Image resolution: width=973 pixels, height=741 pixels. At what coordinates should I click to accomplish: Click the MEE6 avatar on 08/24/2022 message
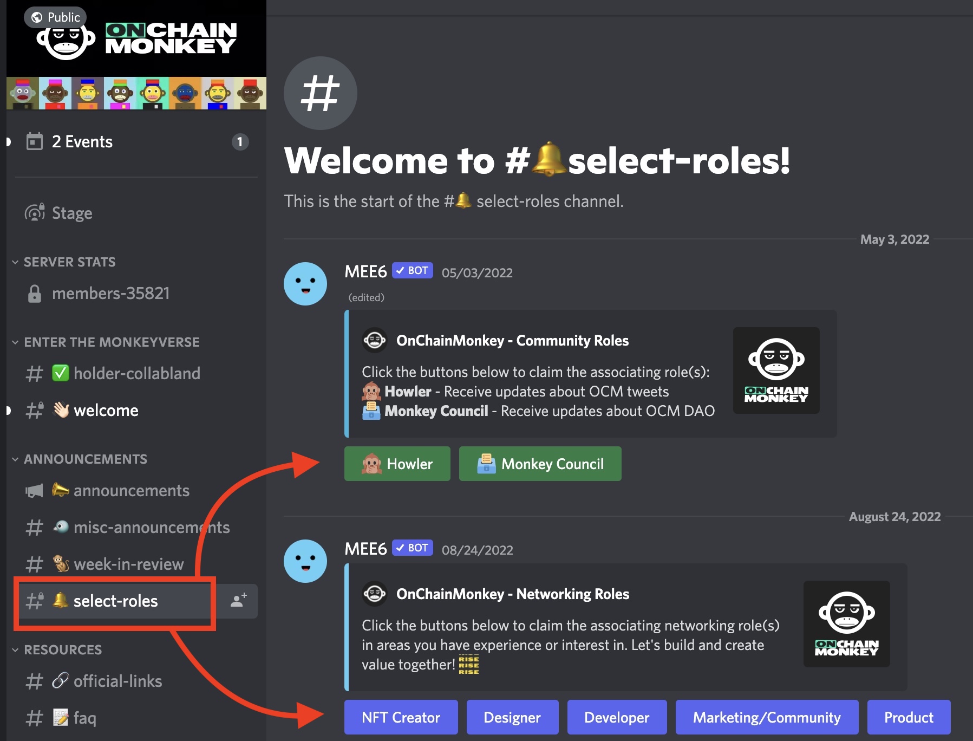pyautogui.click(x=305, y=561)
